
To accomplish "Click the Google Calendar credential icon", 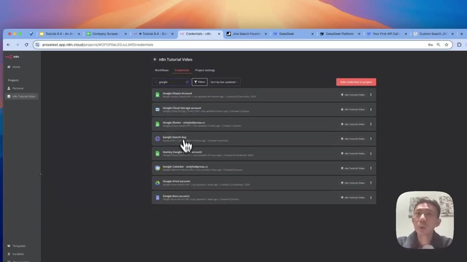I will click(x=157, y=168).
